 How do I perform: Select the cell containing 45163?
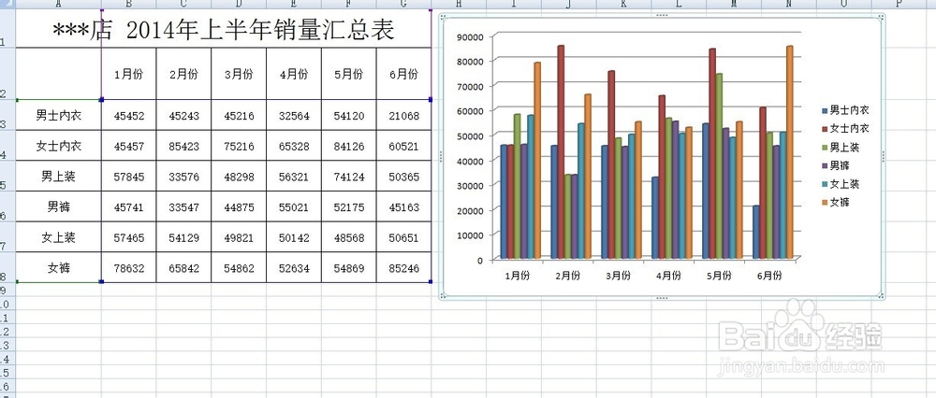pyautogui.click(x=403, y=206)
